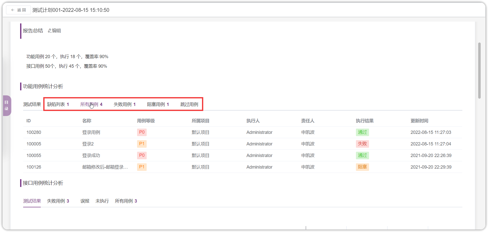Viewport: 488px width, 232px height.
Task: Switch to 阻塞用例 1 tab
Action: point(158,104)
